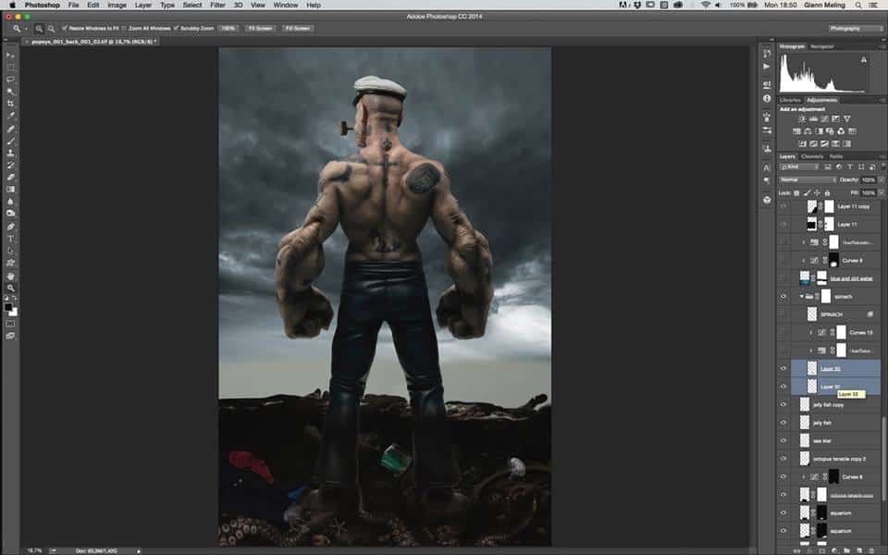Select the Crop tool

(x=11, y=105)
